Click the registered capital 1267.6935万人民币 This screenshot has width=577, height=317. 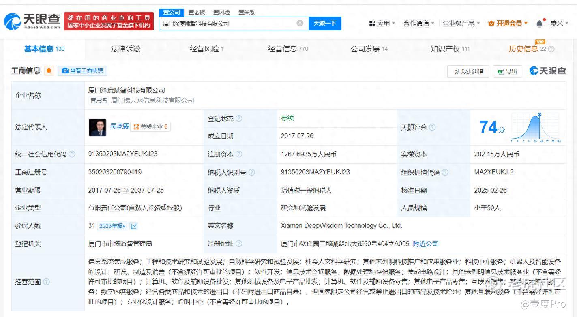click(309, 154)
